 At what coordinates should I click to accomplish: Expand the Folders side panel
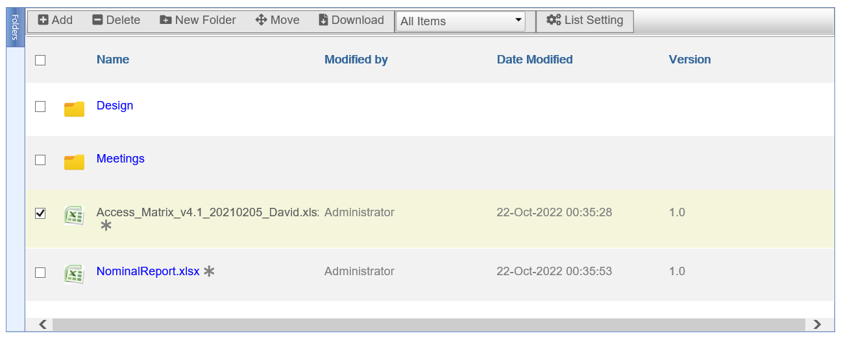pos(16,28)
